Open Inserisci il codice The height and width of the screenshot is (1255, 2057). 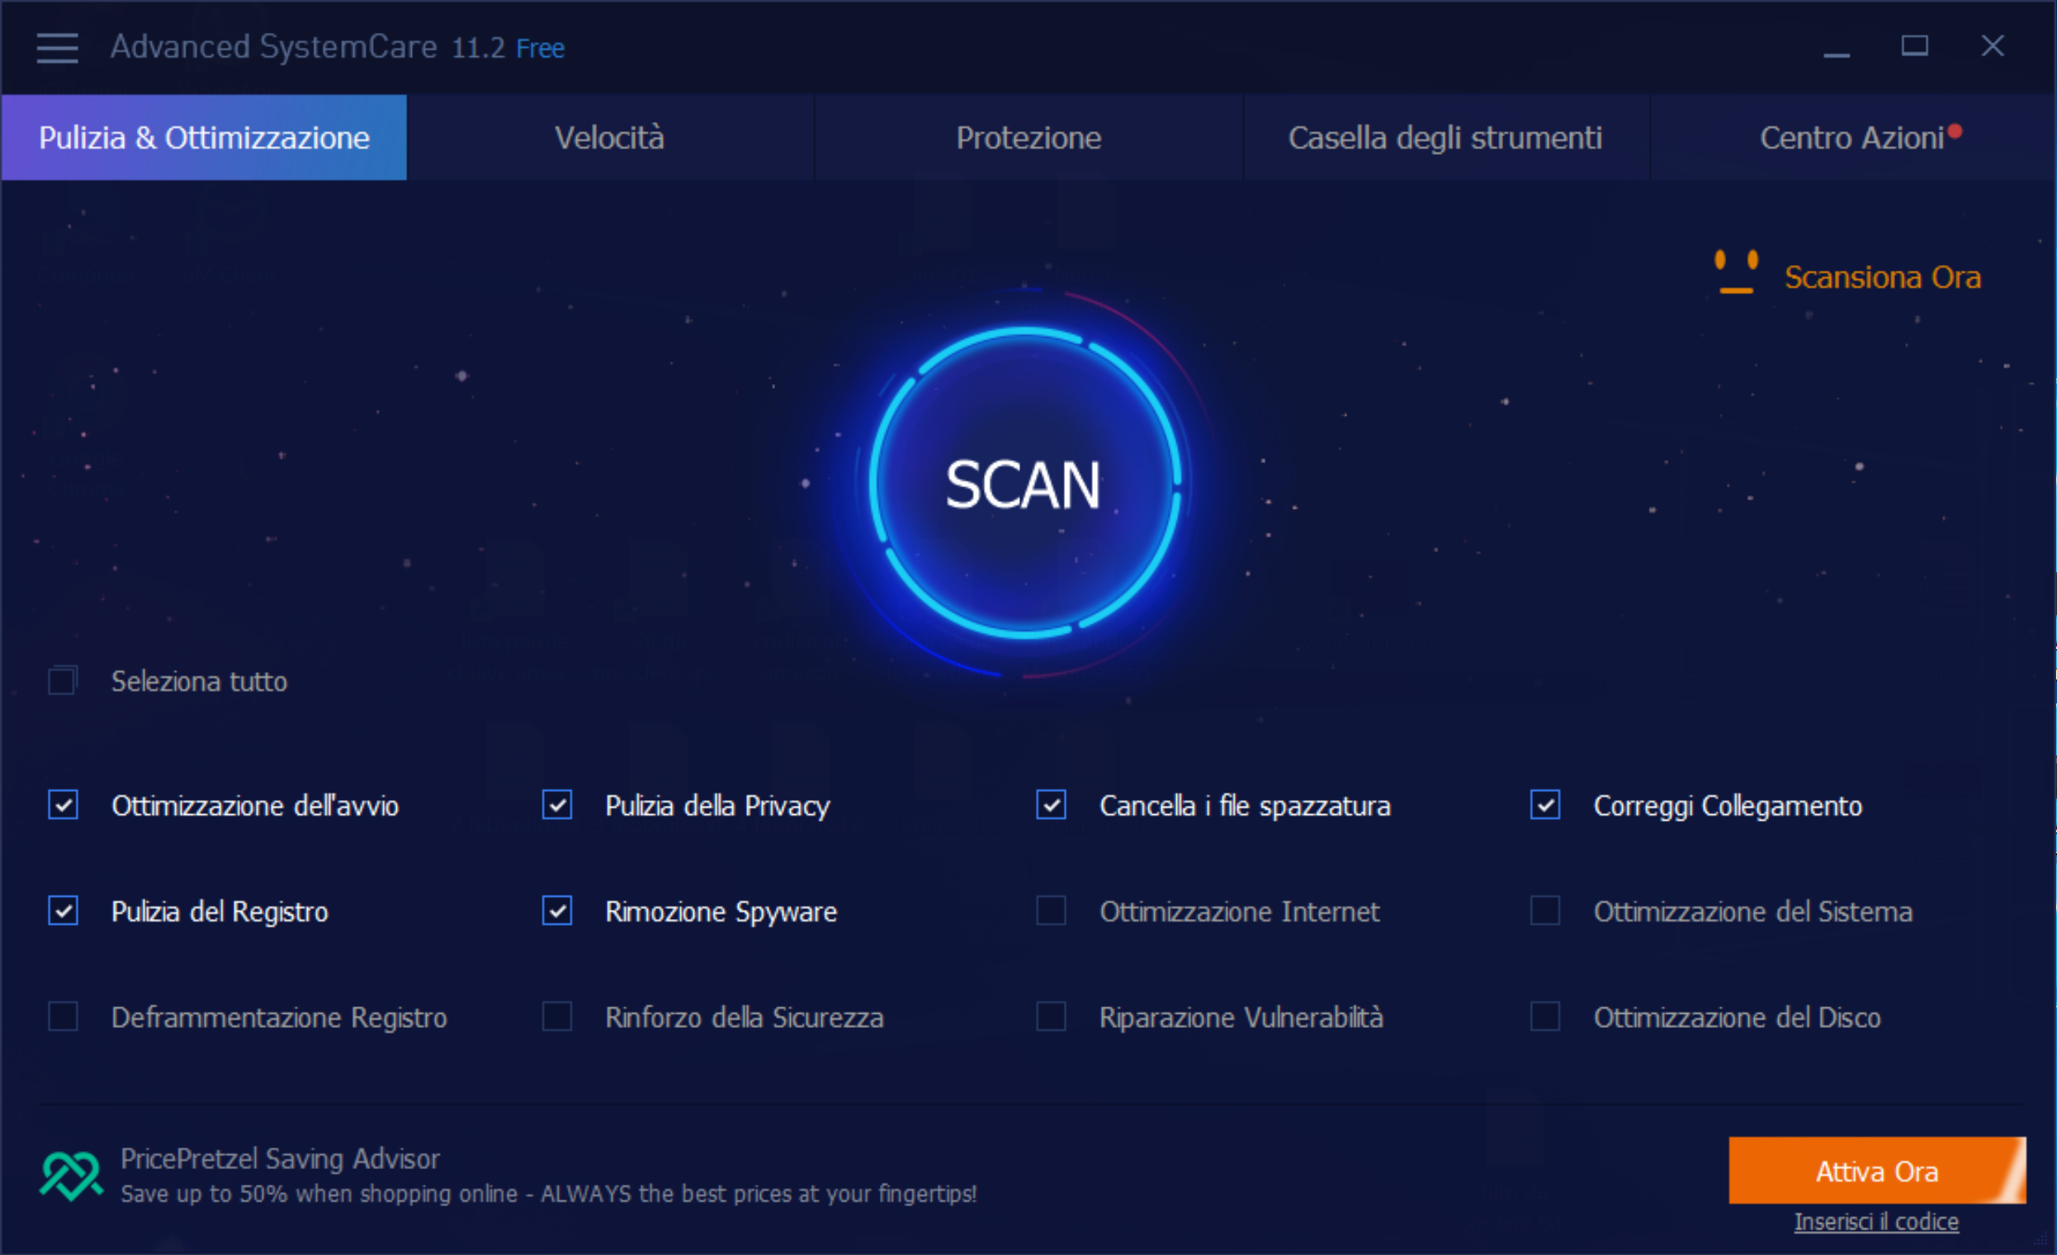coord(1876,1221)
